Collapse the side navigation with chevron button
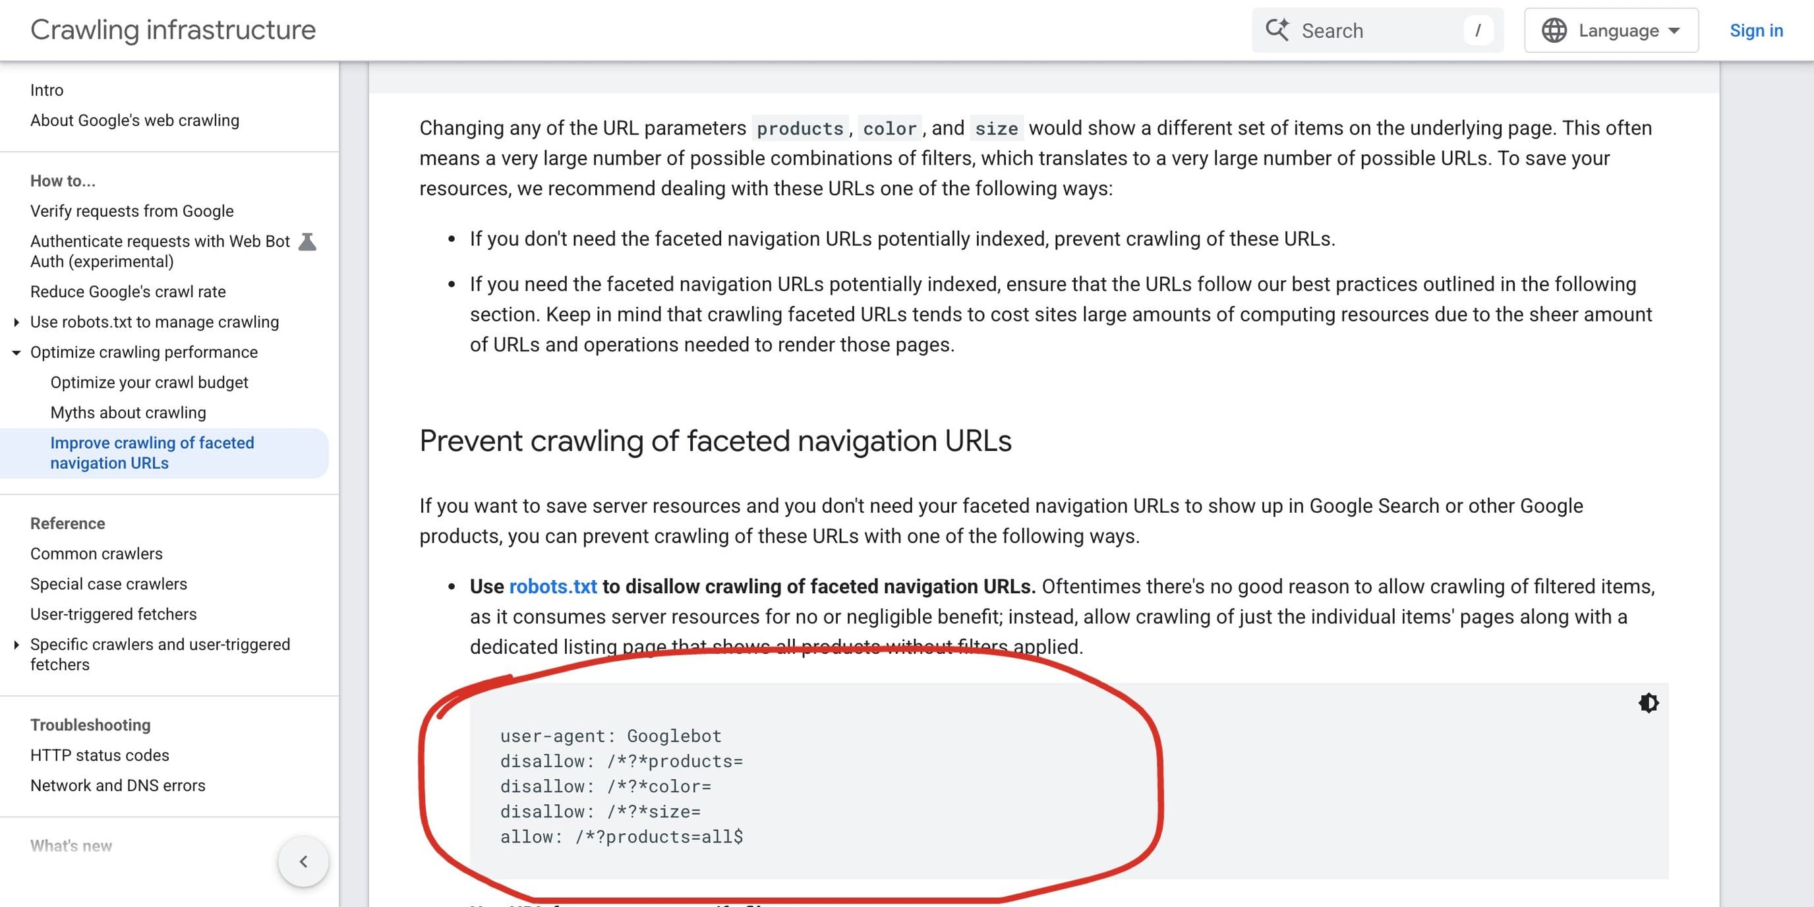The image size is (1814, 907). [303, 862]
